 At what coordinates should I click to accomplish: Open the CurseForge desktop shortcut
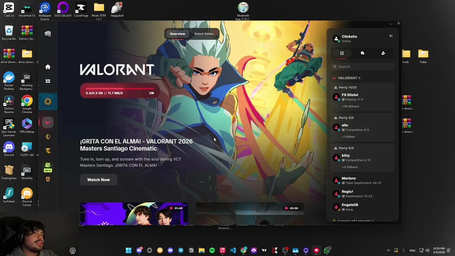tap(81, 10)
